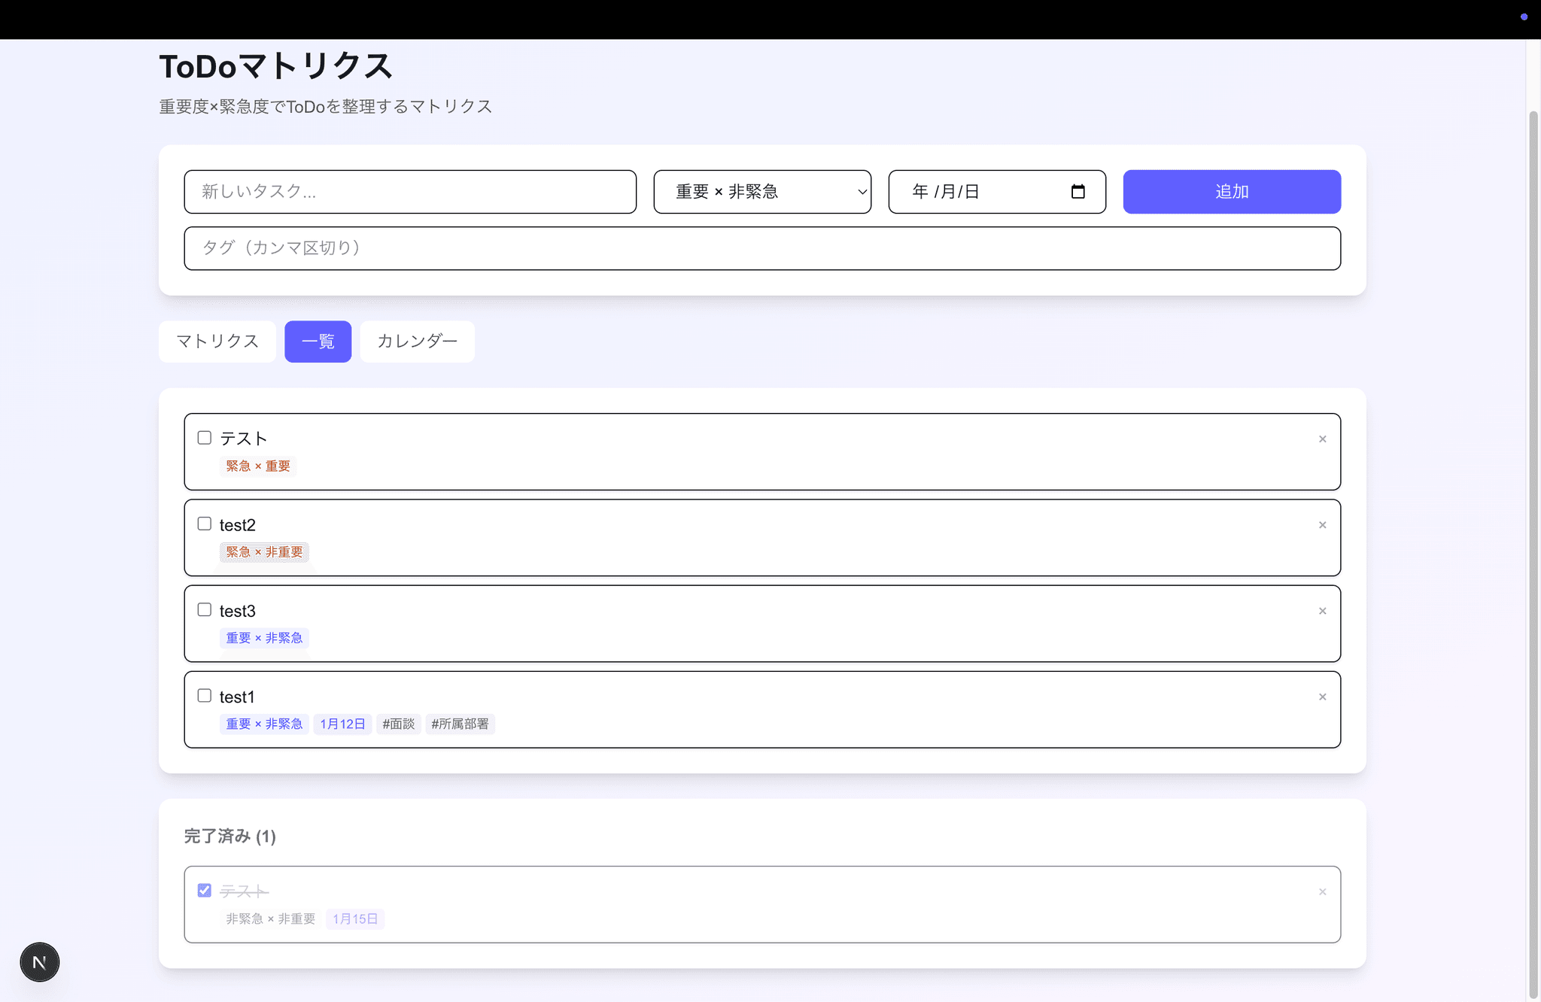
Task: Uncheck the completed テスト checkbox
Action: pyautogui.click(x=205, y=891)
